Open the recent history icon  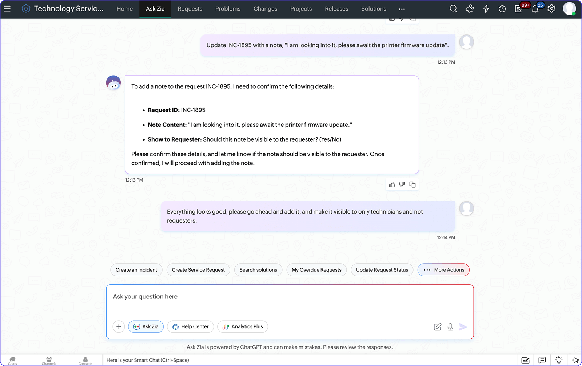[502, 8]
